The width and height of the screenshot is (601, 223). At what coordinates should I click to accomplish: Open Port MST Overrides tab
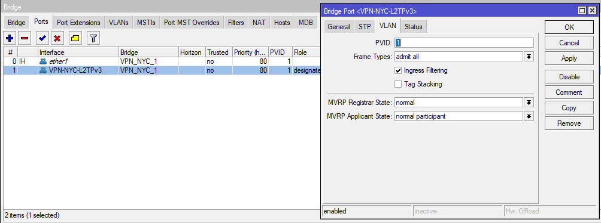(x=192, y=23)
